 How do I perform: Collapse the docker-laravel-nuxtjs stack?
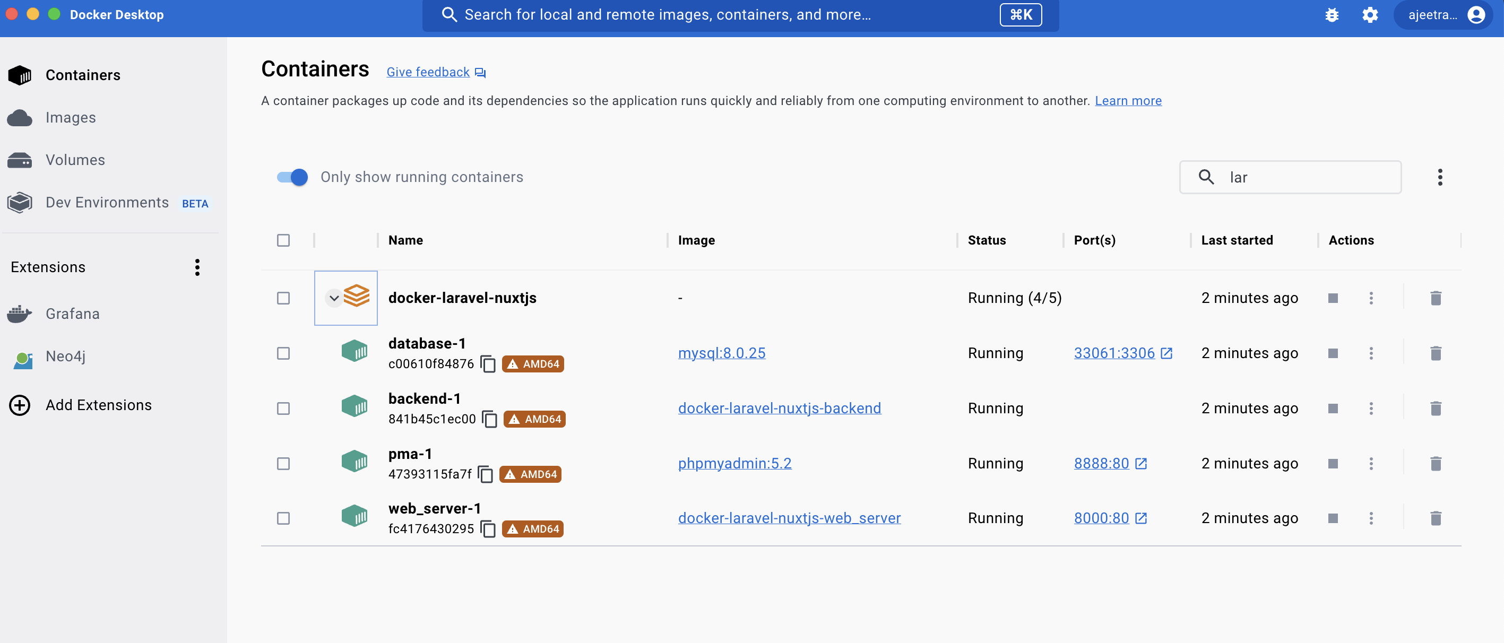(334, 298)
